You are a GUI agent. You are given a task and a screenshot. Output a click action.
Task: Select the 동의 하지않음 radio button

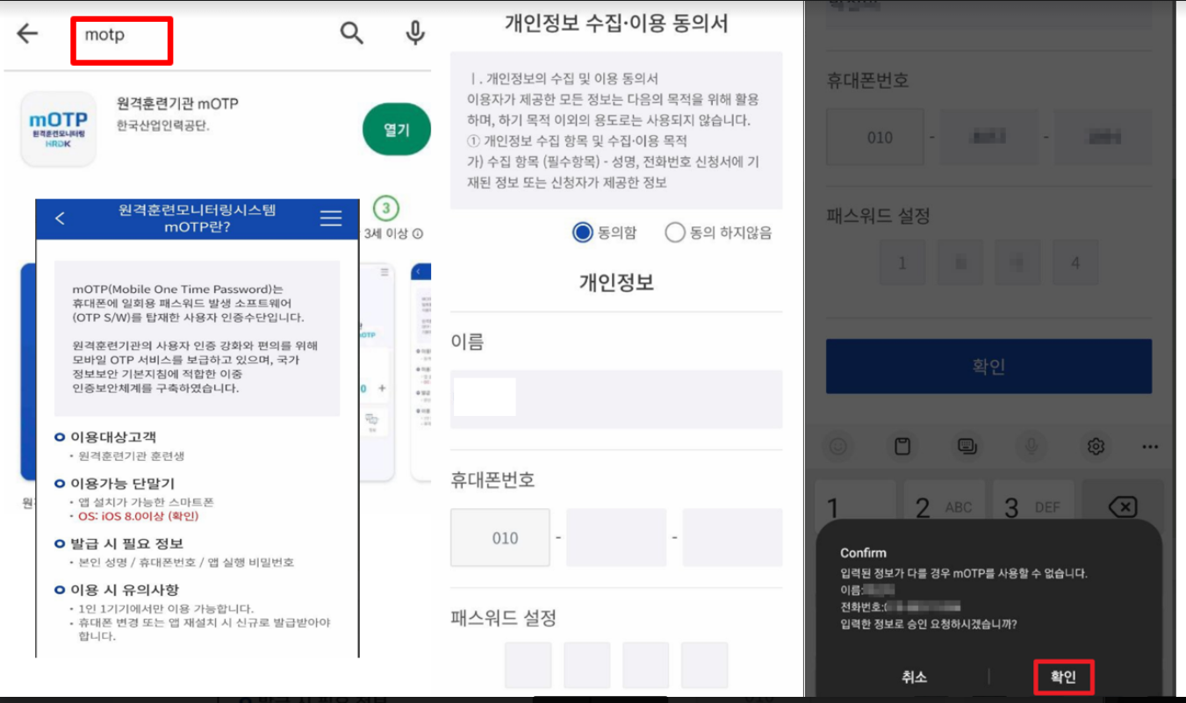[x=674, y=233]
